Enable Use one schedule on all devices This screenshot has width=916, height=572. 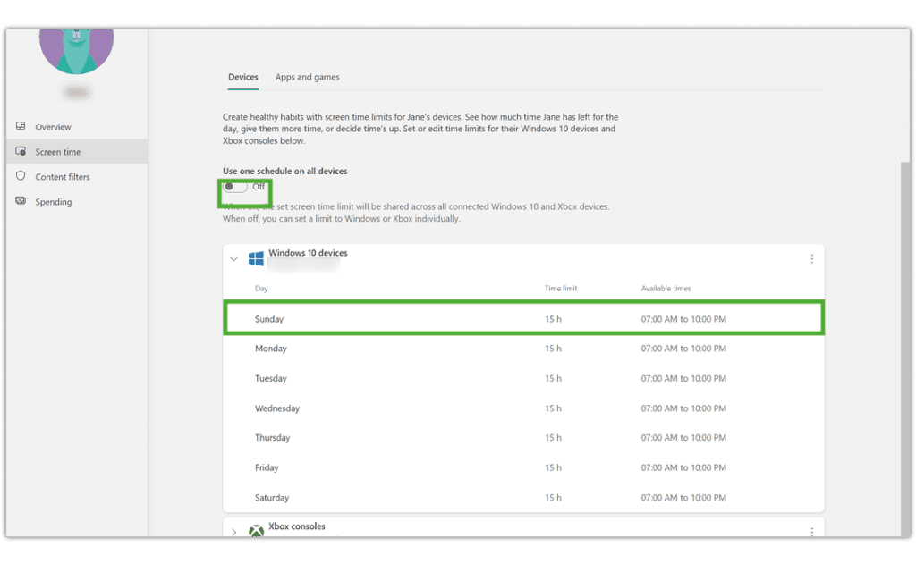point(233,189)
